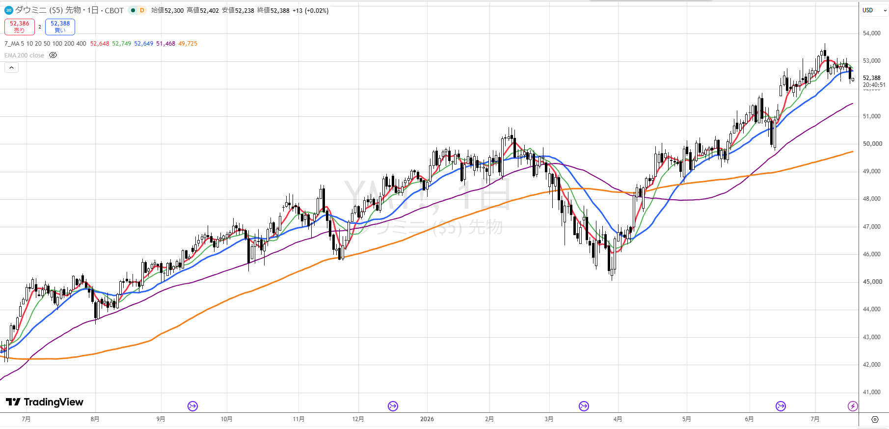
Task: Show the hidden EMA 200 indicator
Action: pos(53,55)
